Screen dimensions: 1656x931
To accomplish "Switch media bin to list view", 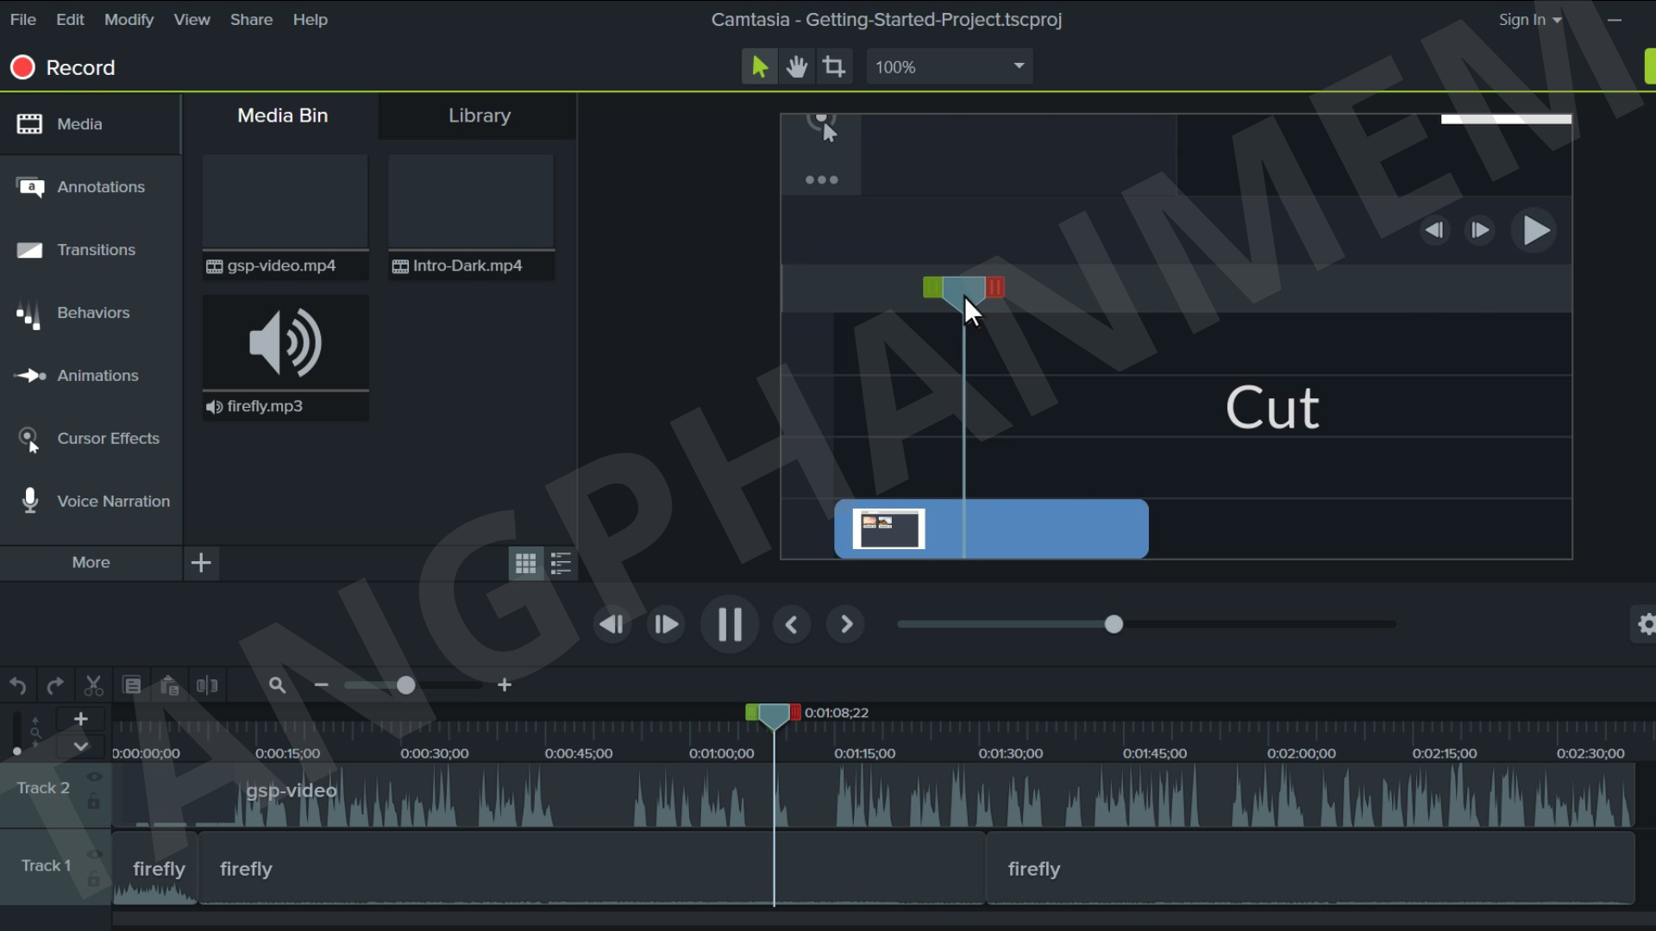I will pos(561,564).
